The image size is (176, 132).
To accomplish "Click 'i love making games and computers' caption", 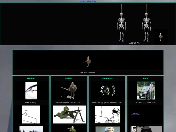I will (x=107, y=102).
